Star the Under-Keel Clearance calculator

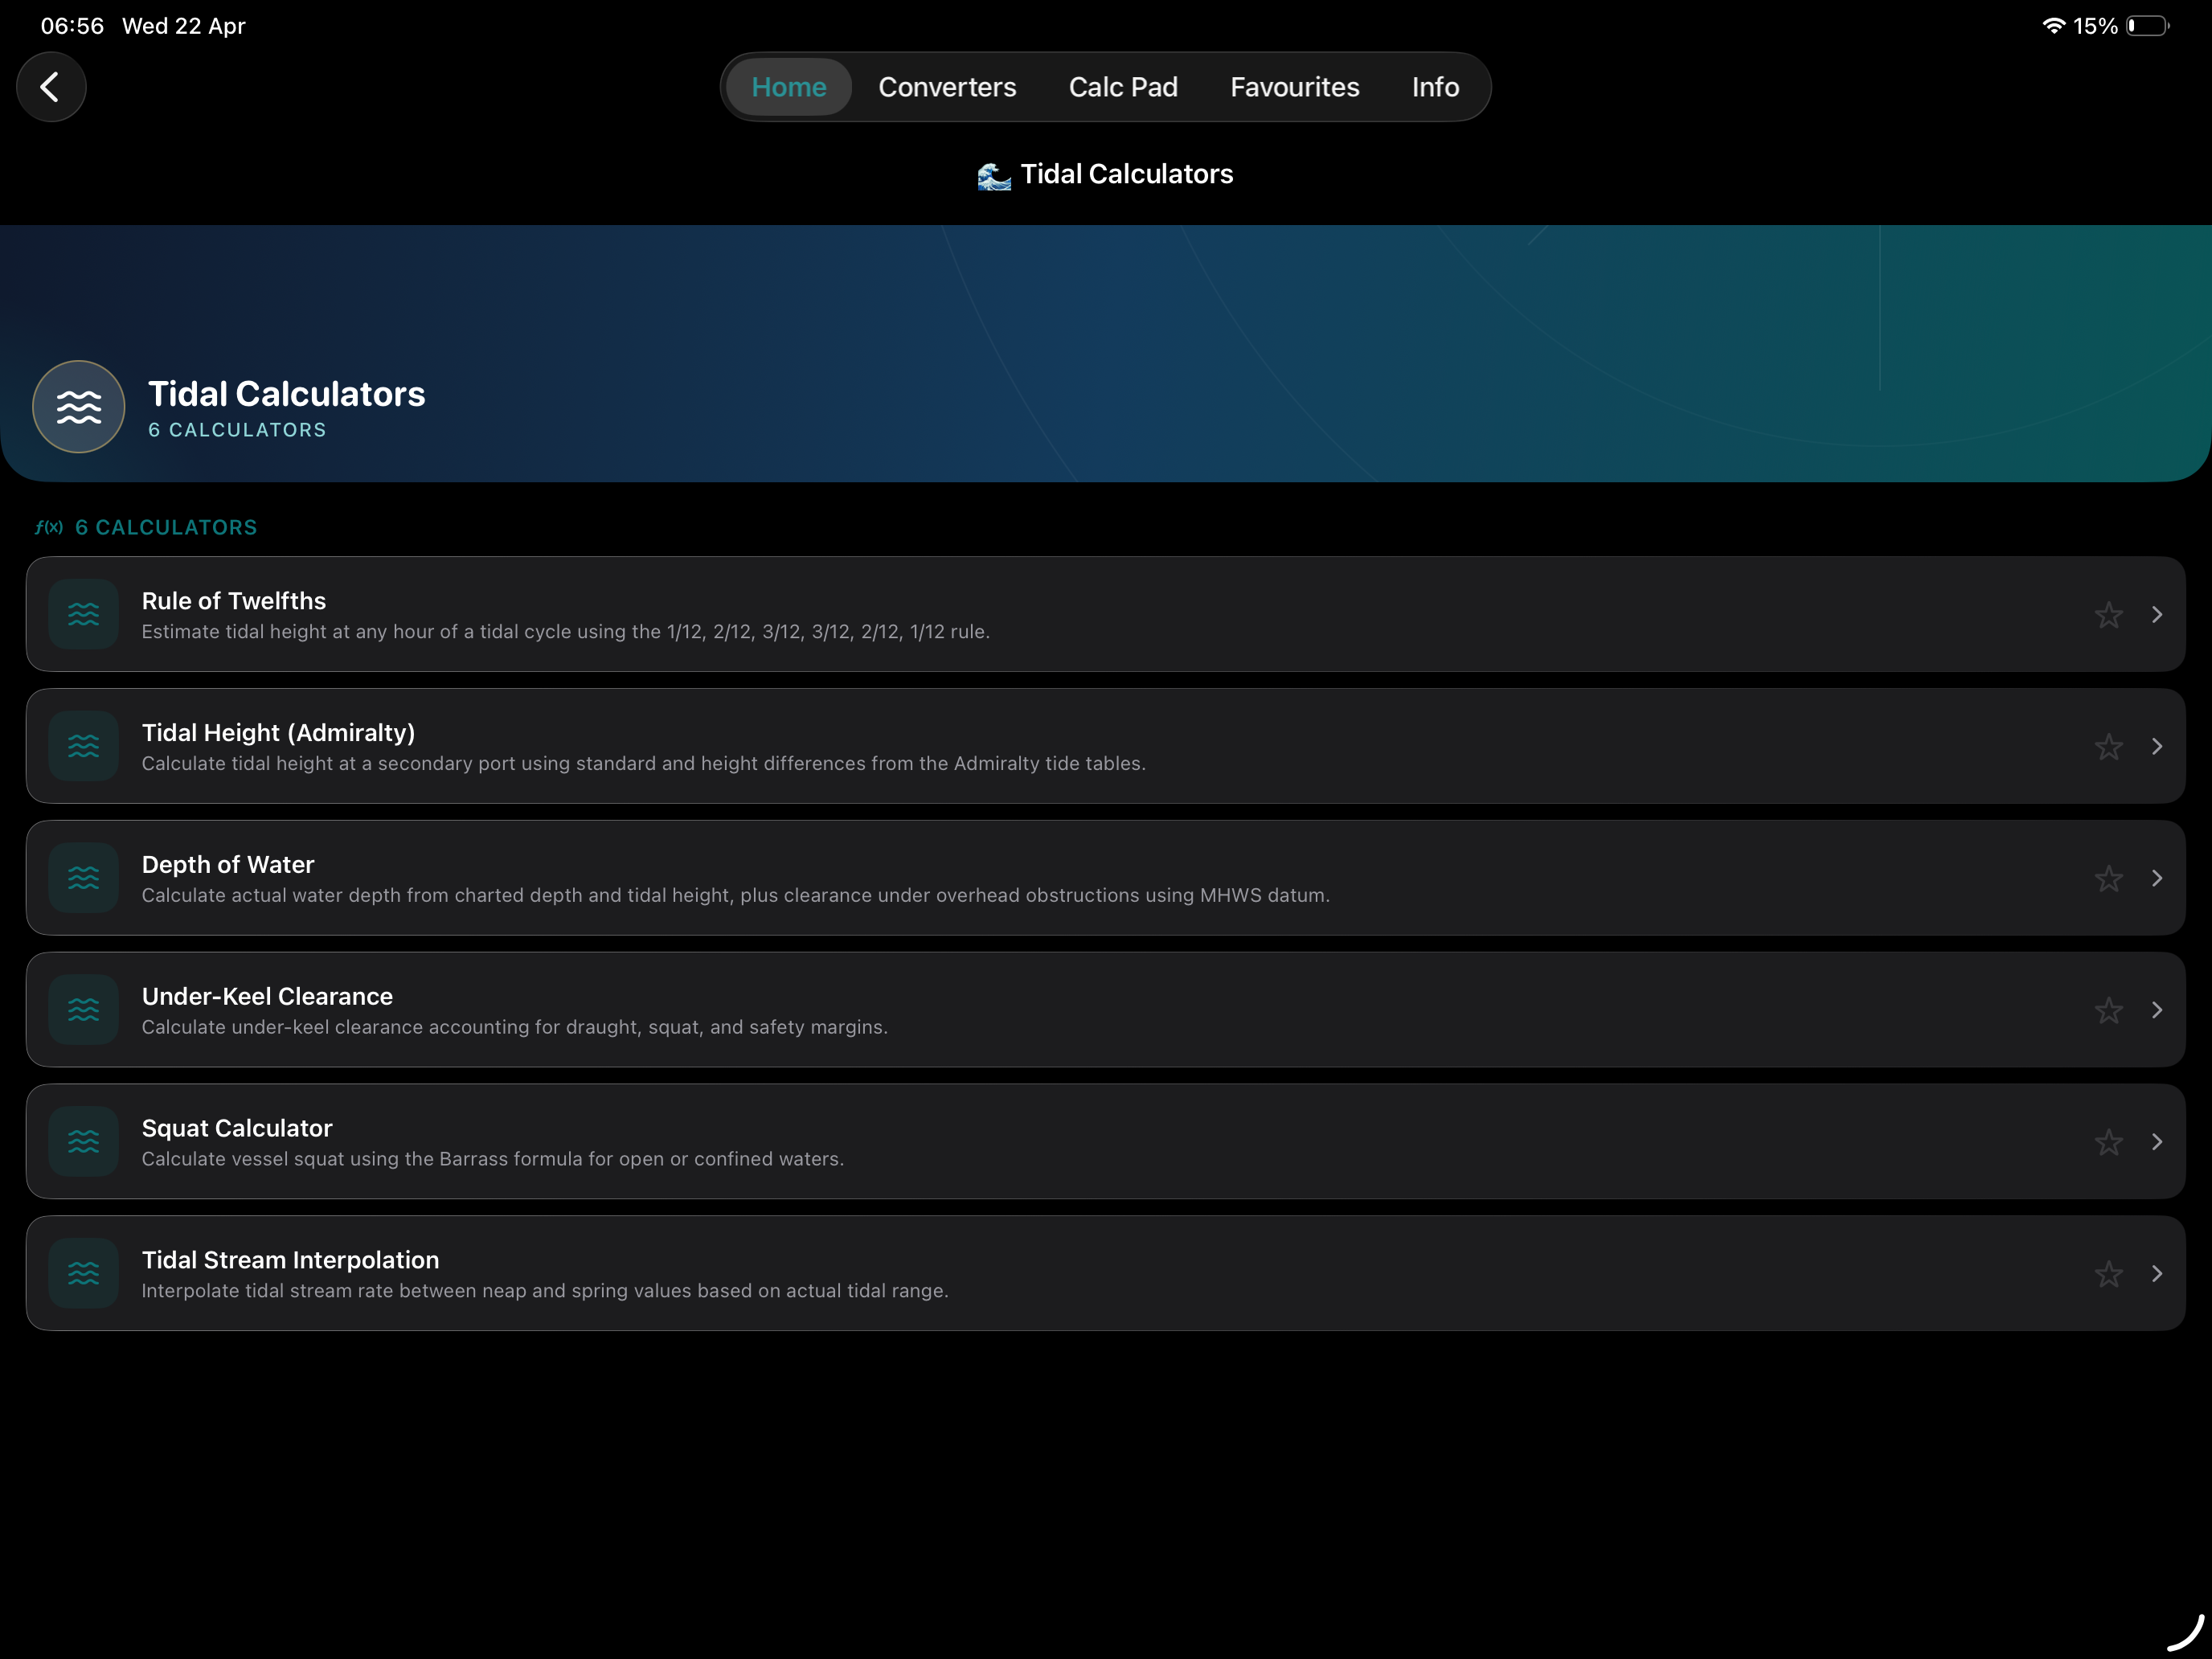pyautogui.click(x=2109, y=1010)
